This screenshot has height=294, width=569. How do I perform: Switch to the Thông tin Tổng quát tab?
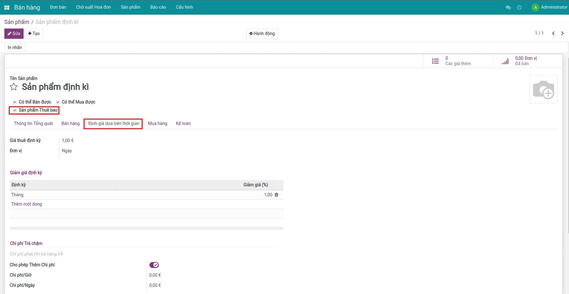pos(33,123)
